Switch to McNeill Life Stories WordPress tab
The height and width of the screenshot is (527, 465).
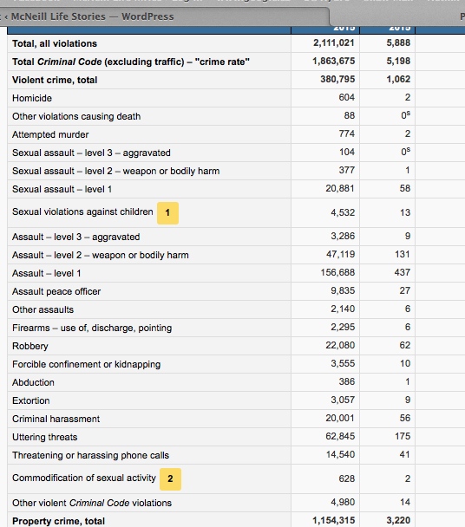(92, 16)
